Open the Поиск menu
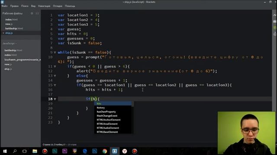The image size is (277, 155). (x=25, y=6)
